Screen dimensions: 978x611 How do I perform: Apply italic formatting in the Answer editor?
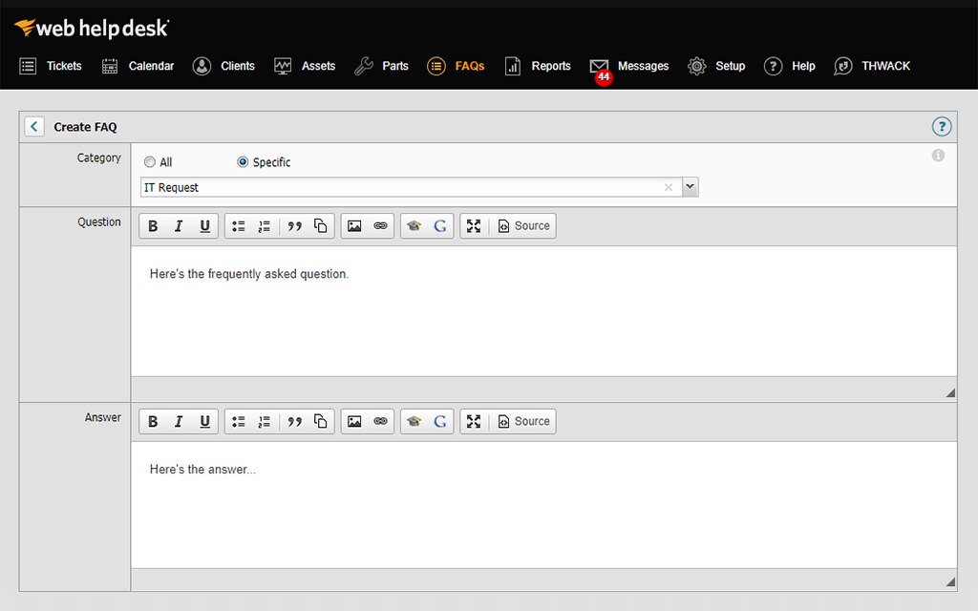[178, 421]
